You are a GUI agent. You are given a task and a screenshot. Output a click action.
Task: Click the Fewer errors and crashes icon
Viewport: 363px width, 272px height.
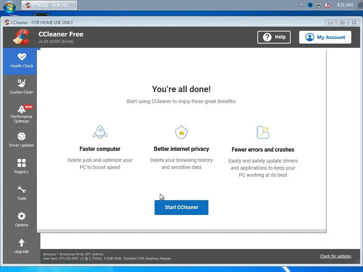(263, 132)
